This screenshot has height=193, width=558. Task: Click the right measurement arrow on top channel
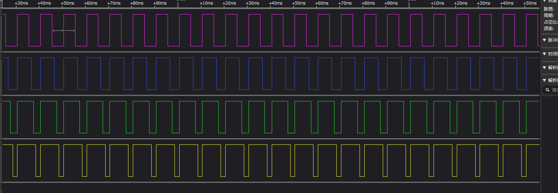70,31
